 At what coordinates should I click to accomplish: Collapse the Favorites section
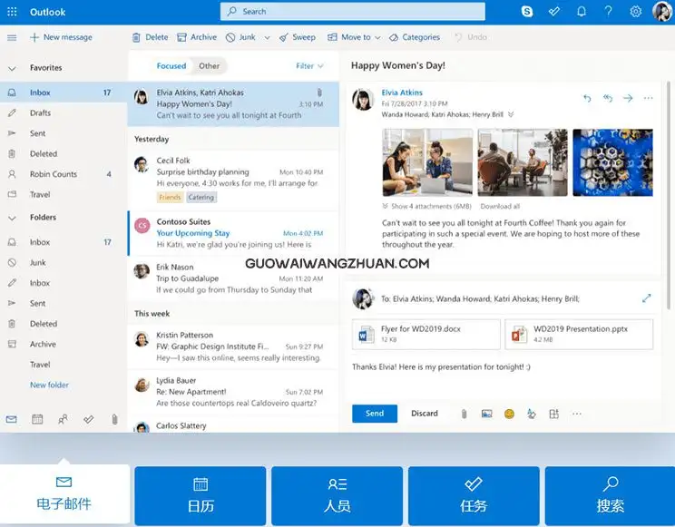point(12,68)
